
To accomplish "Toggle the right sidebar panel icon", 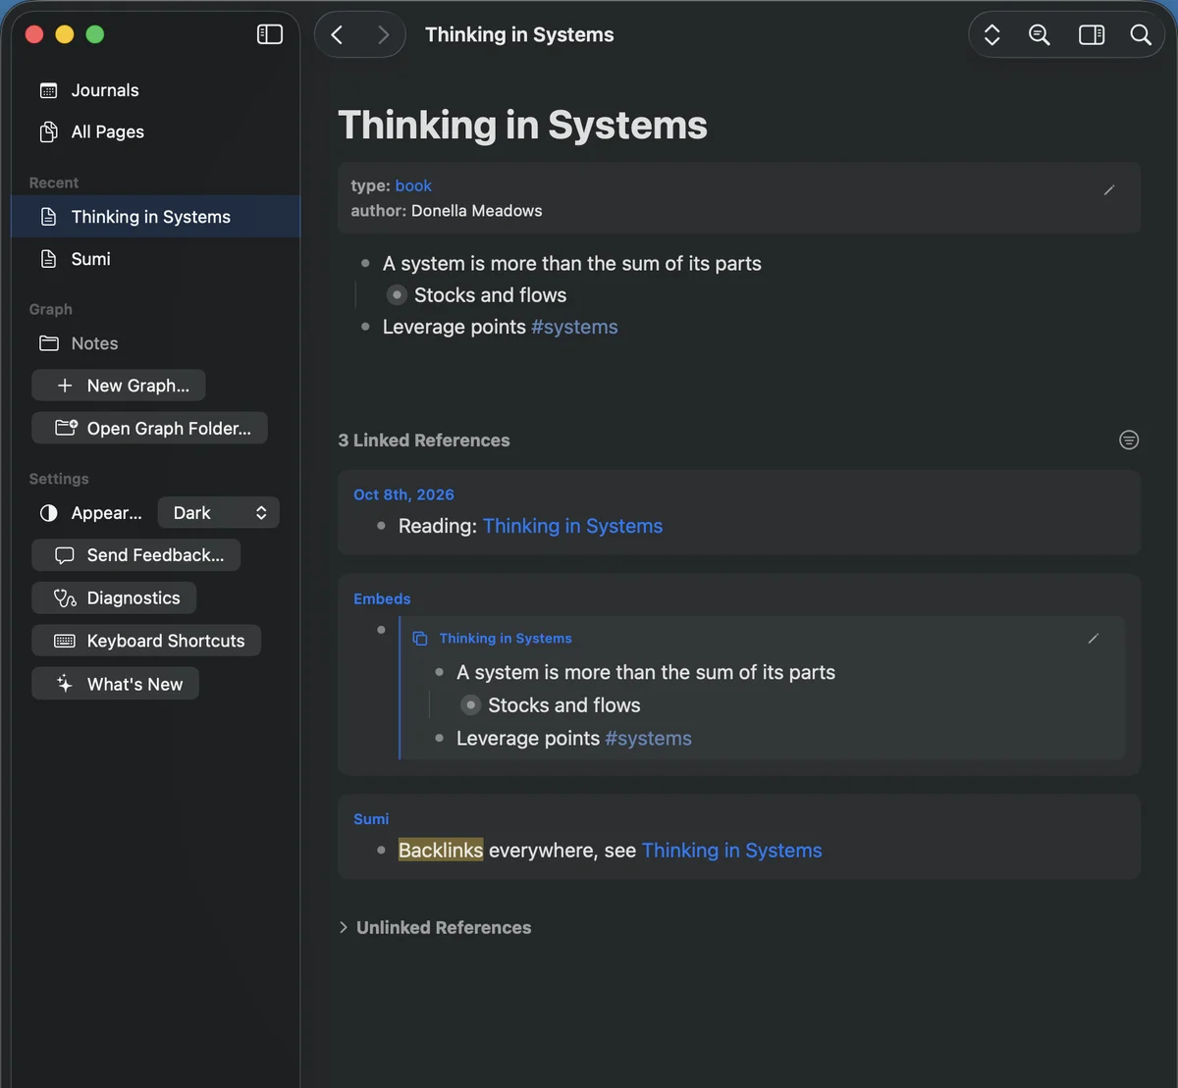I will coord(1092,35).
